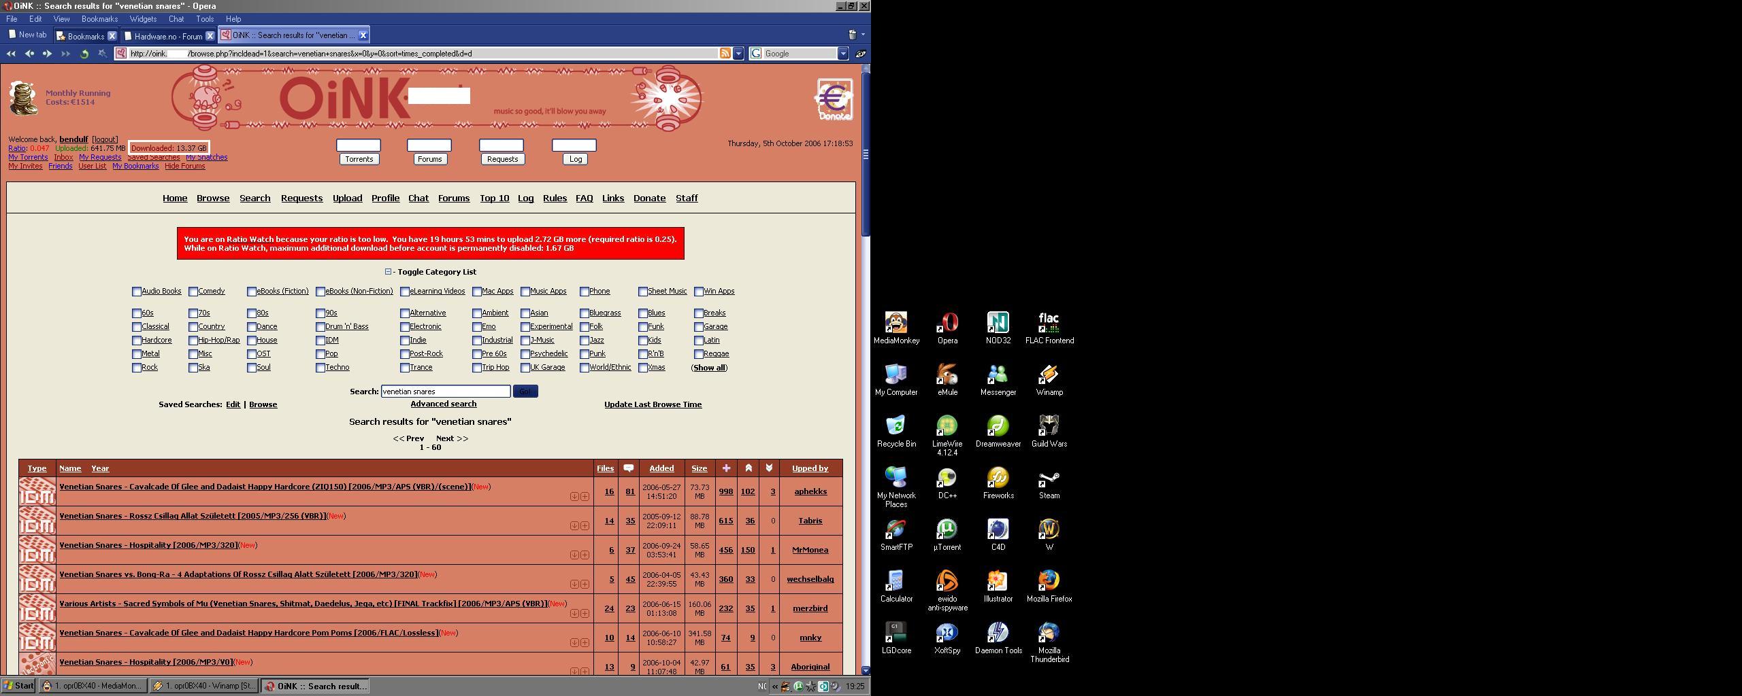This screenshot has height=696, width=1742.
Task: Click the Windows Start button
Action: [x=18, y=686]
